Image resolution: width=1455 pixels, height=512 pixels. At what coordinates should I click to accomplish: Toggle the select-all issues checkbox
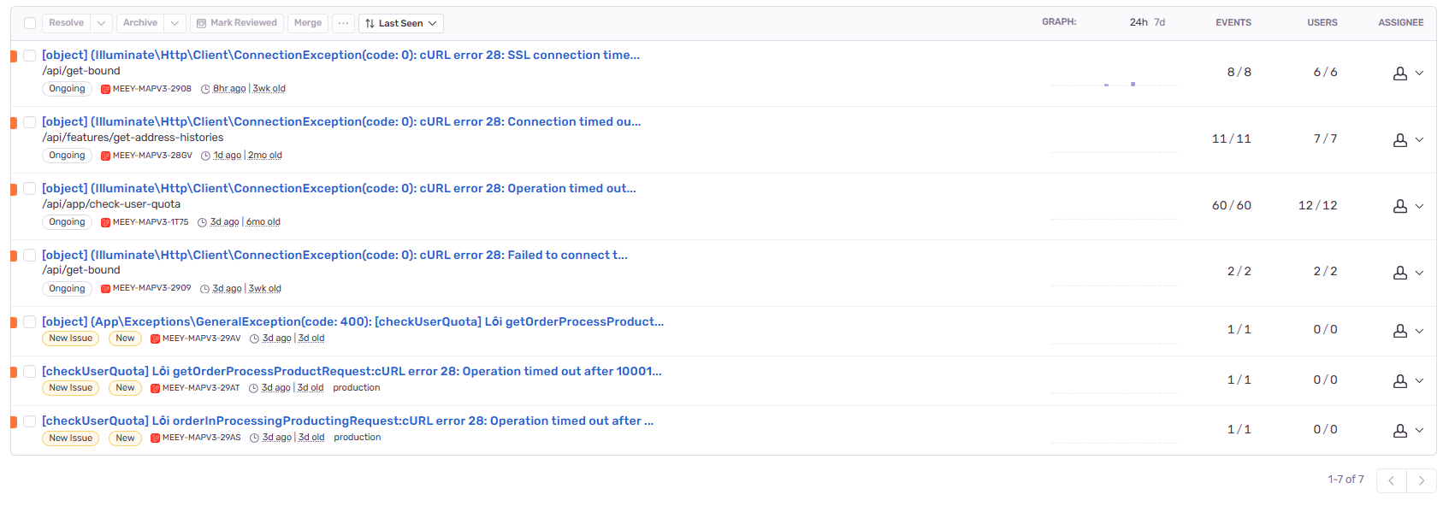(30, 23)
